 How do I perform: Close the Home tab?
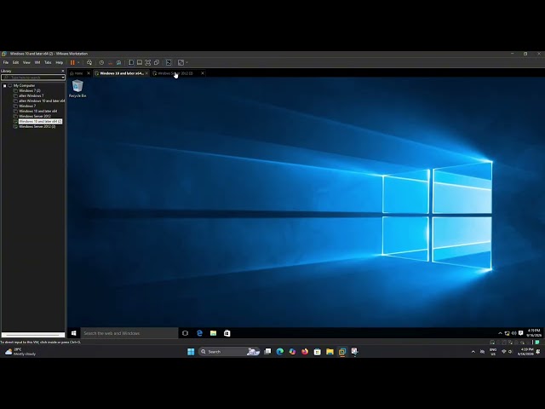89,73
